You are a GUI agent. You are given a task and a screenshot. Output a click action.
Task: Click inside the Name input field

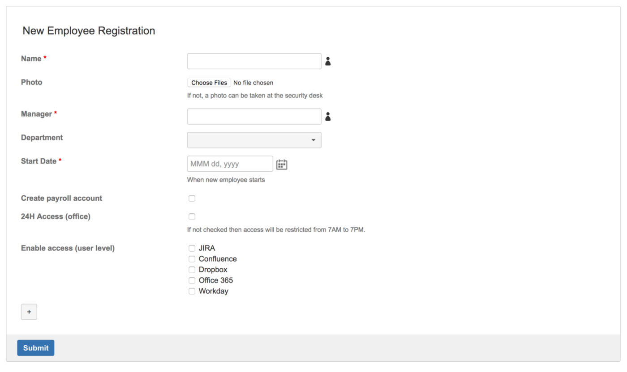(254, 61)
